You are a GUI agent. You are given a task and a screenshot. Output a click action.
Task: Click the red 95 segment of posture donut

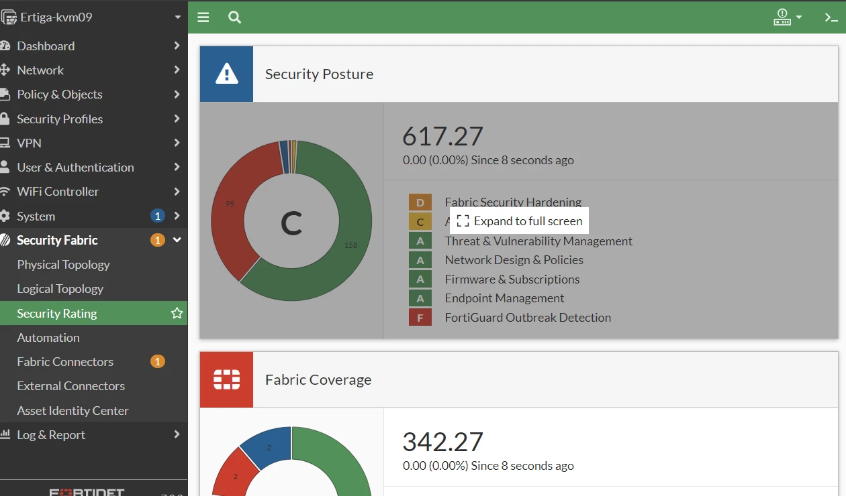click(x=232, y=204)
